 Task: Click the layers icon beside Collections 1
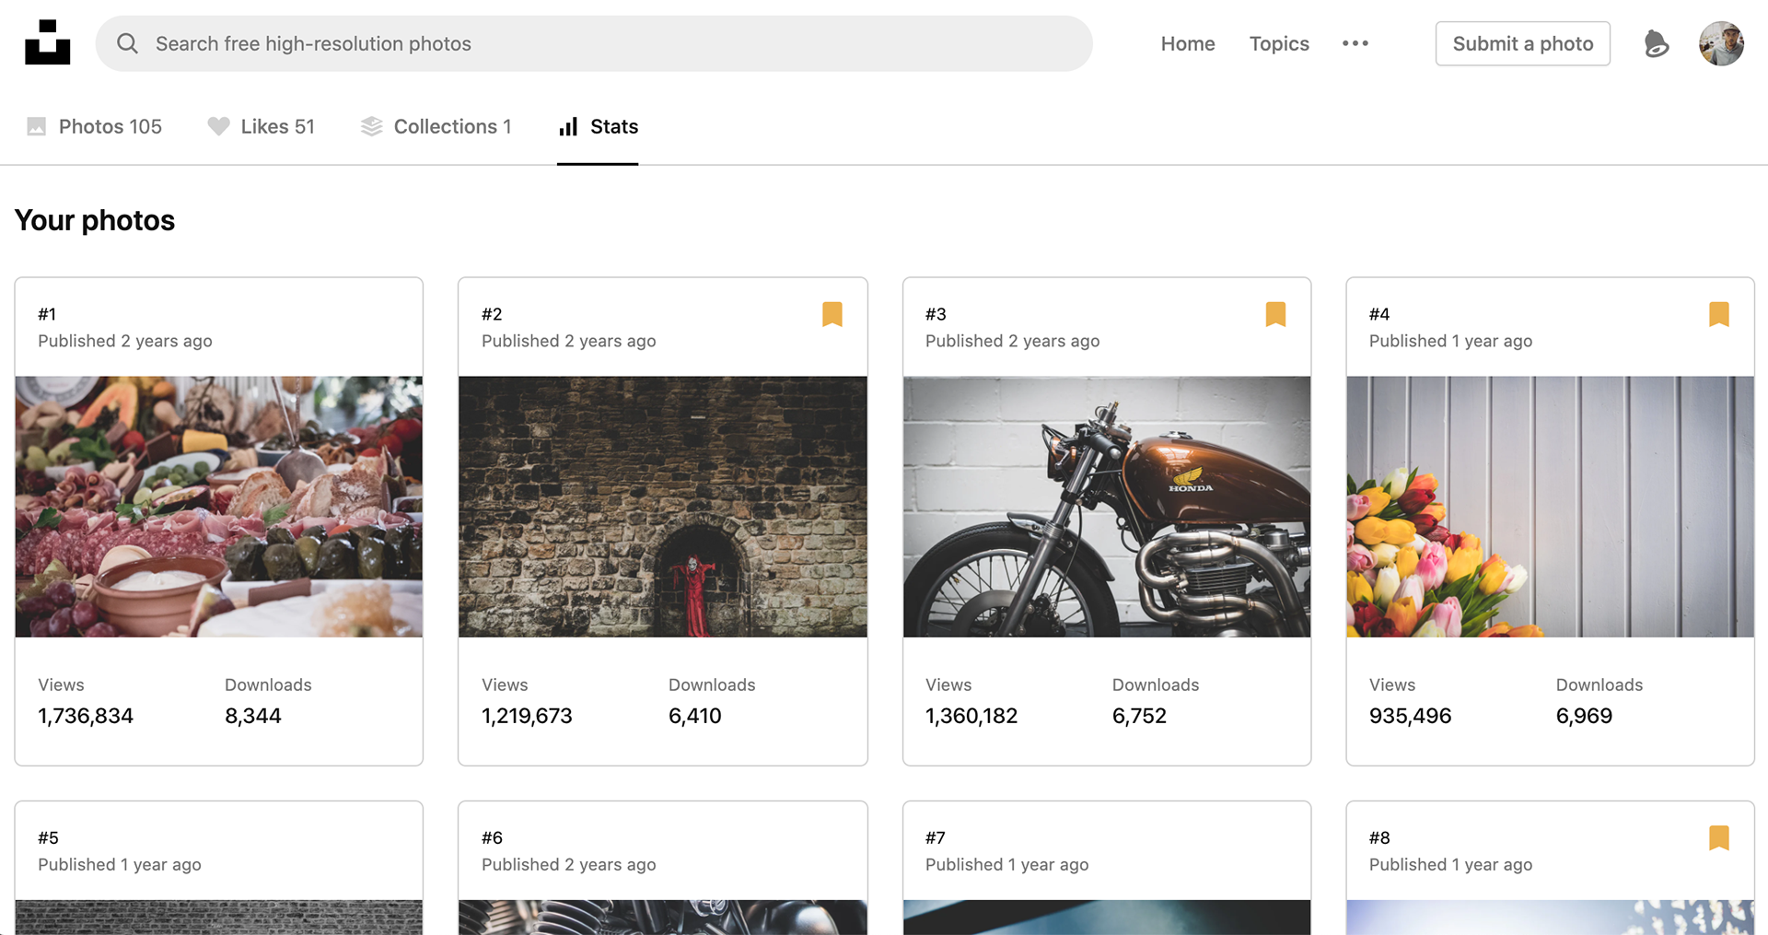371,126
